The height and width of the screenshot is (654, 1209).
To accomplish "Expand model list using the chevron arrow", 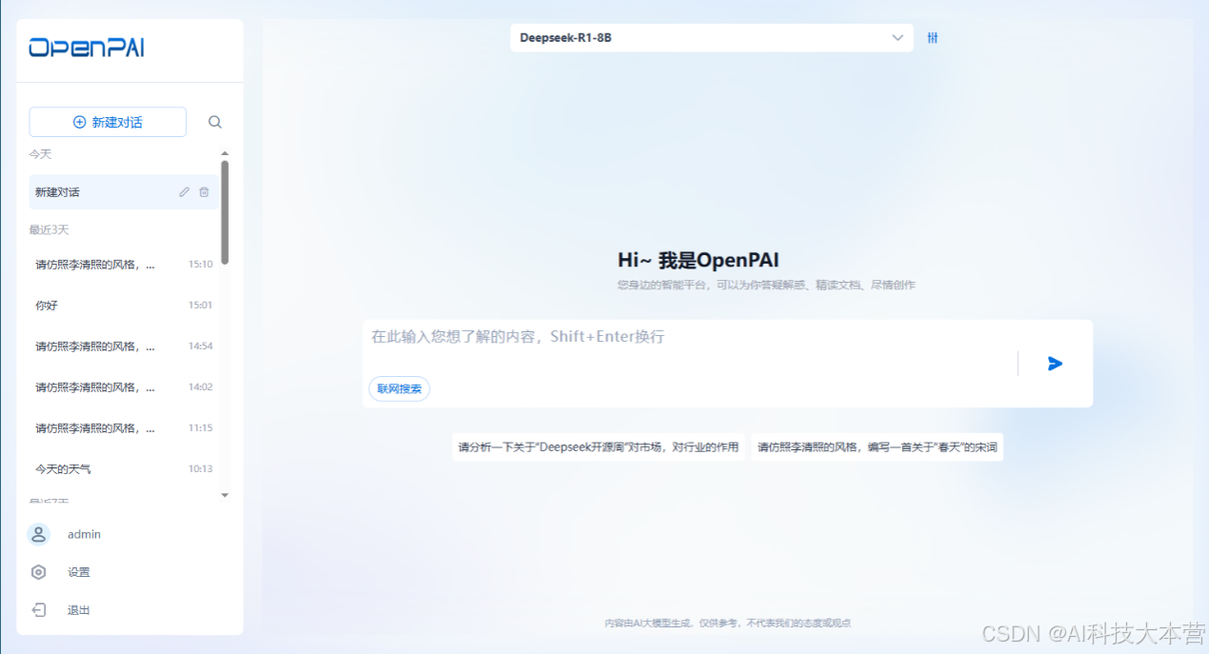I will point(897,38).
